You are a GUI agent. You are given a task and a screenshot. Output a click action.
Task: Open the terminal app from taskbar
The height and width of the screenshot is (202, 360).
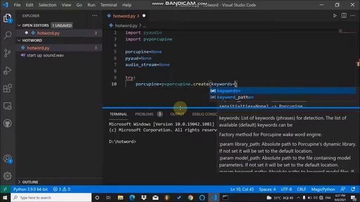[225, 198]
